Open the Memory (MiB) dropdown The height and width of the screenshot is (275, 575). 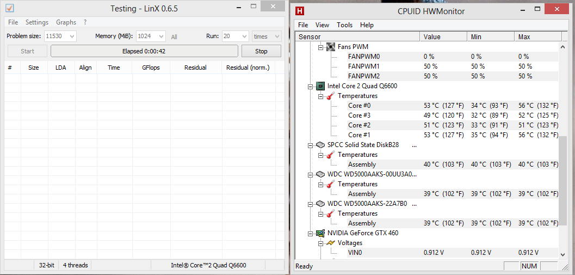tap(162, 36)
